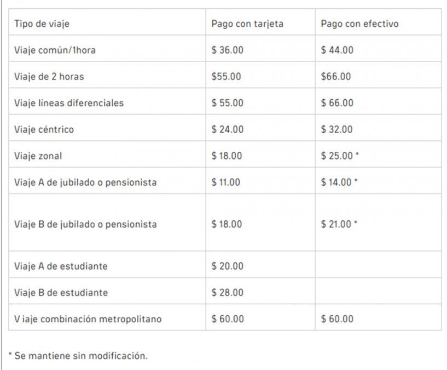Click the "Tipo de viaje" column header

[x=42, y=24]
